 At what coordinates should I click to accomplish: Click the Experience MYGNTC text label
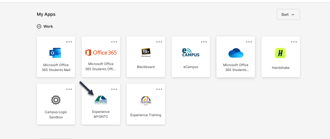point(101,114)
